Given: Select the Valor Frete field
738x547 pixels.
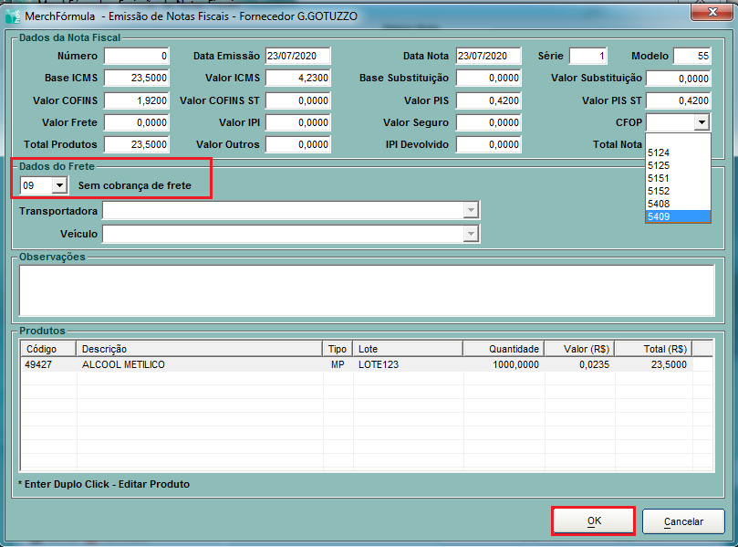Looking at the screenshot, I should 137,122.
